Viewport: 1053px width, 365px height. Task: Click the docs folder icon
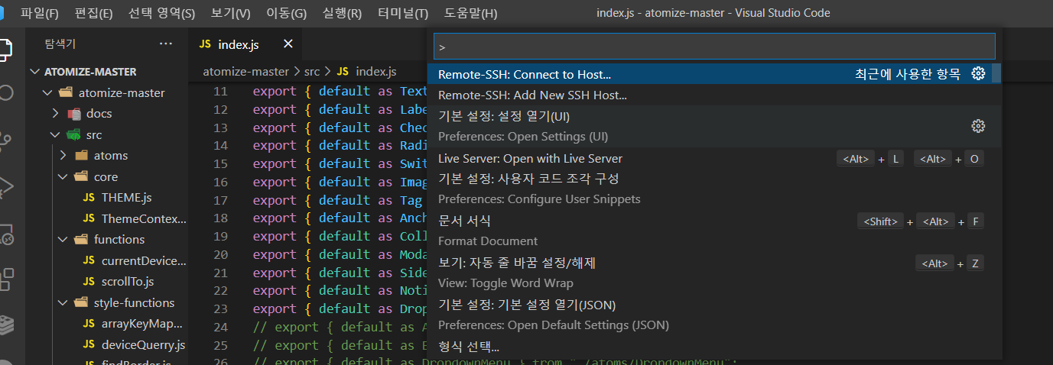(x=74, y=114)
